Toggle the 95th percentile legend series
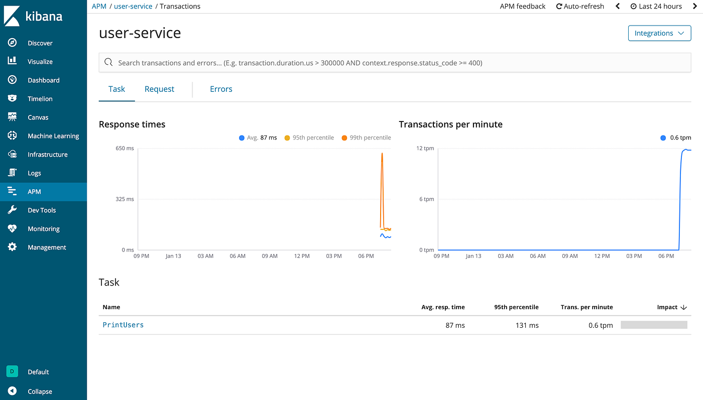703x400 pixels. [309, 138]
